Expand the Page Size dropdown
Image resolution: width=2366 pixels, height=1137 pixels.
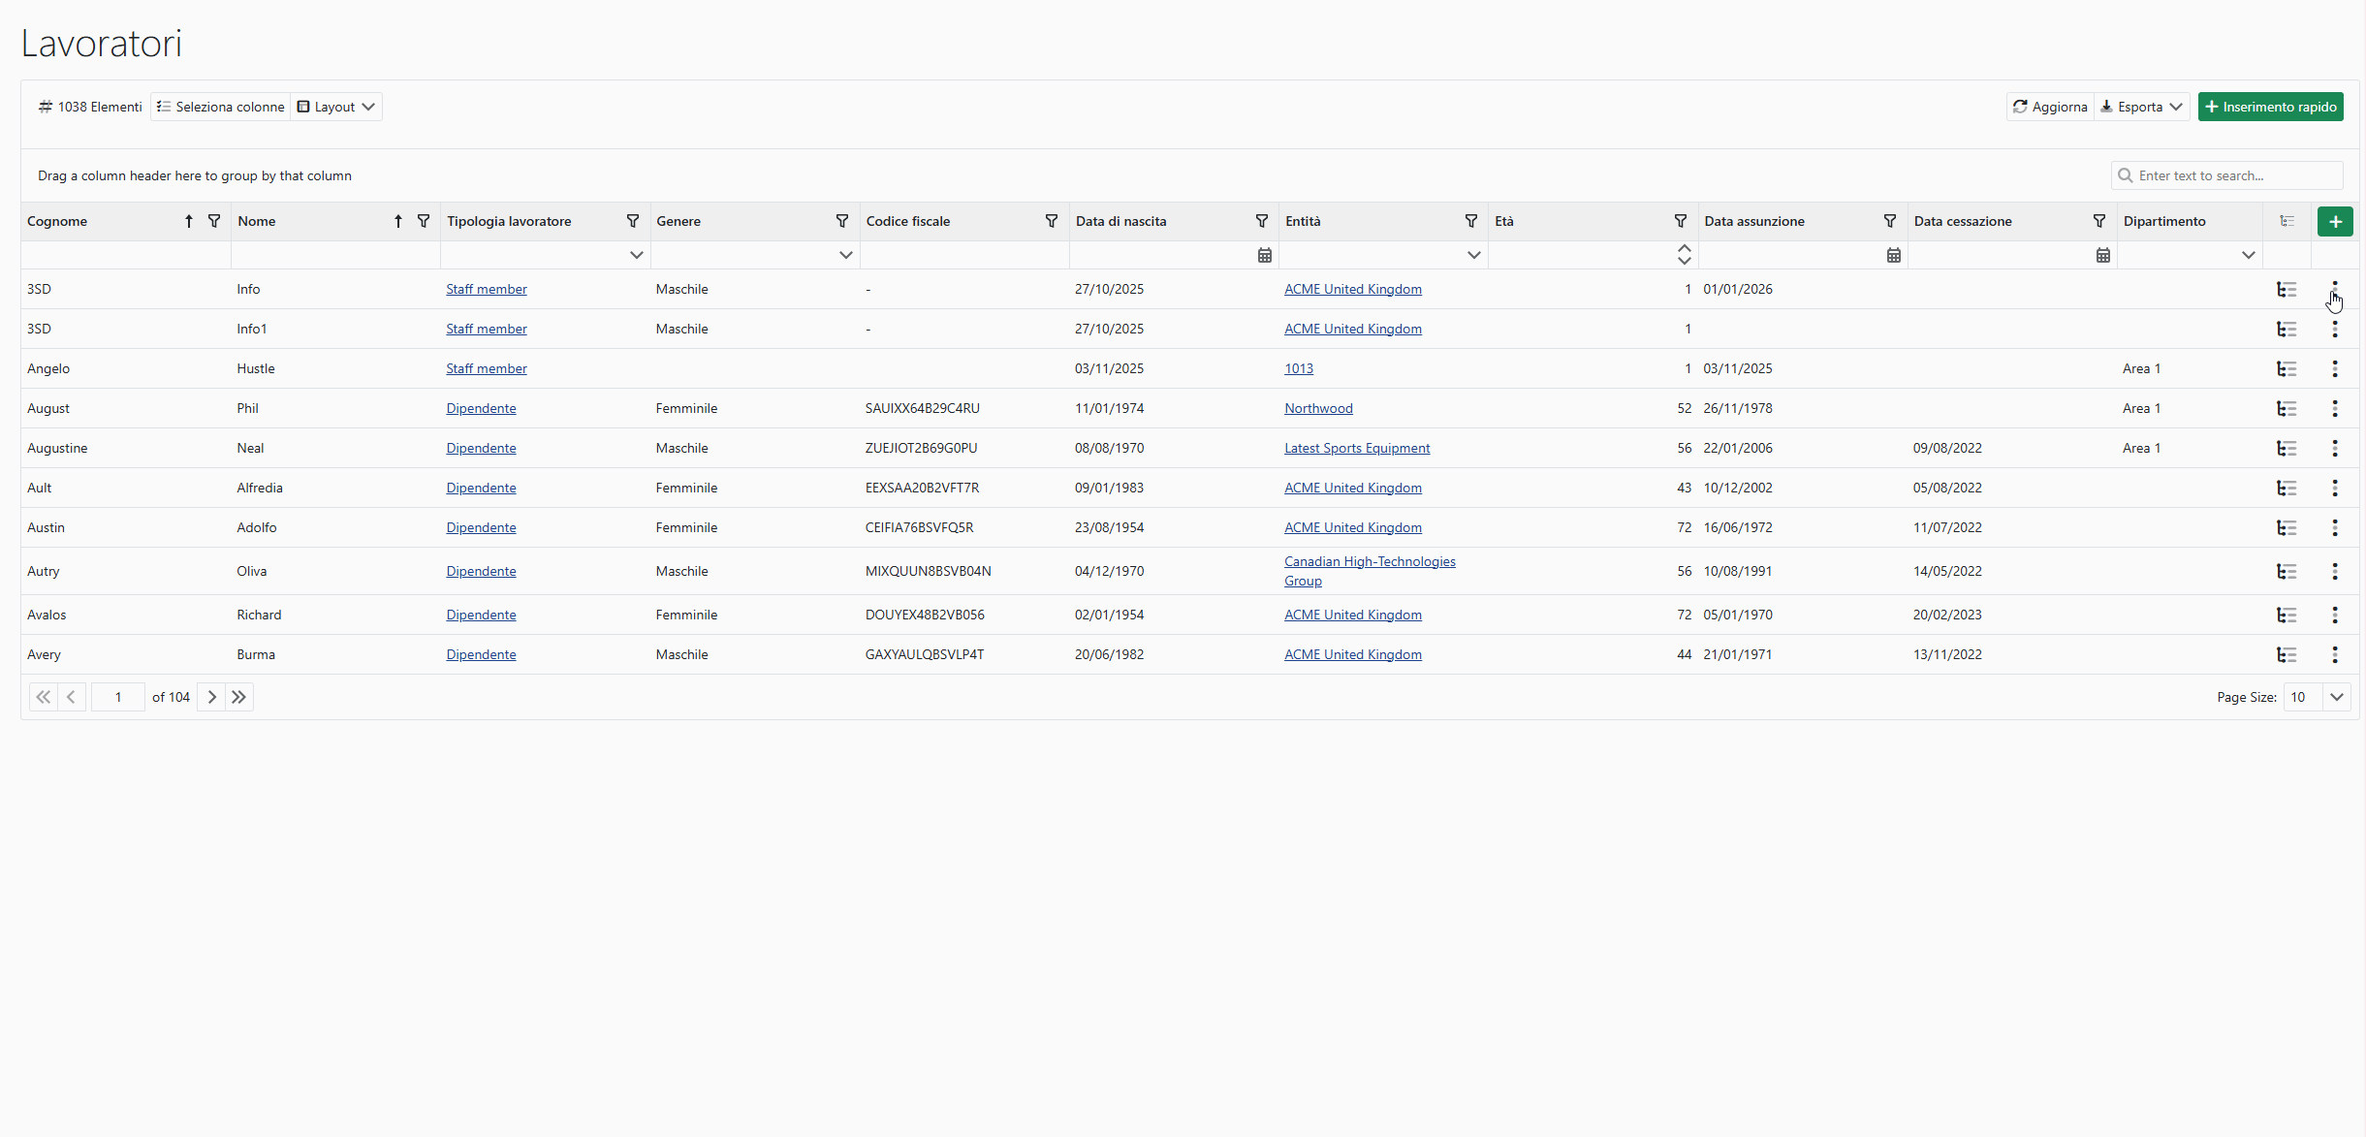point(2336,697)
